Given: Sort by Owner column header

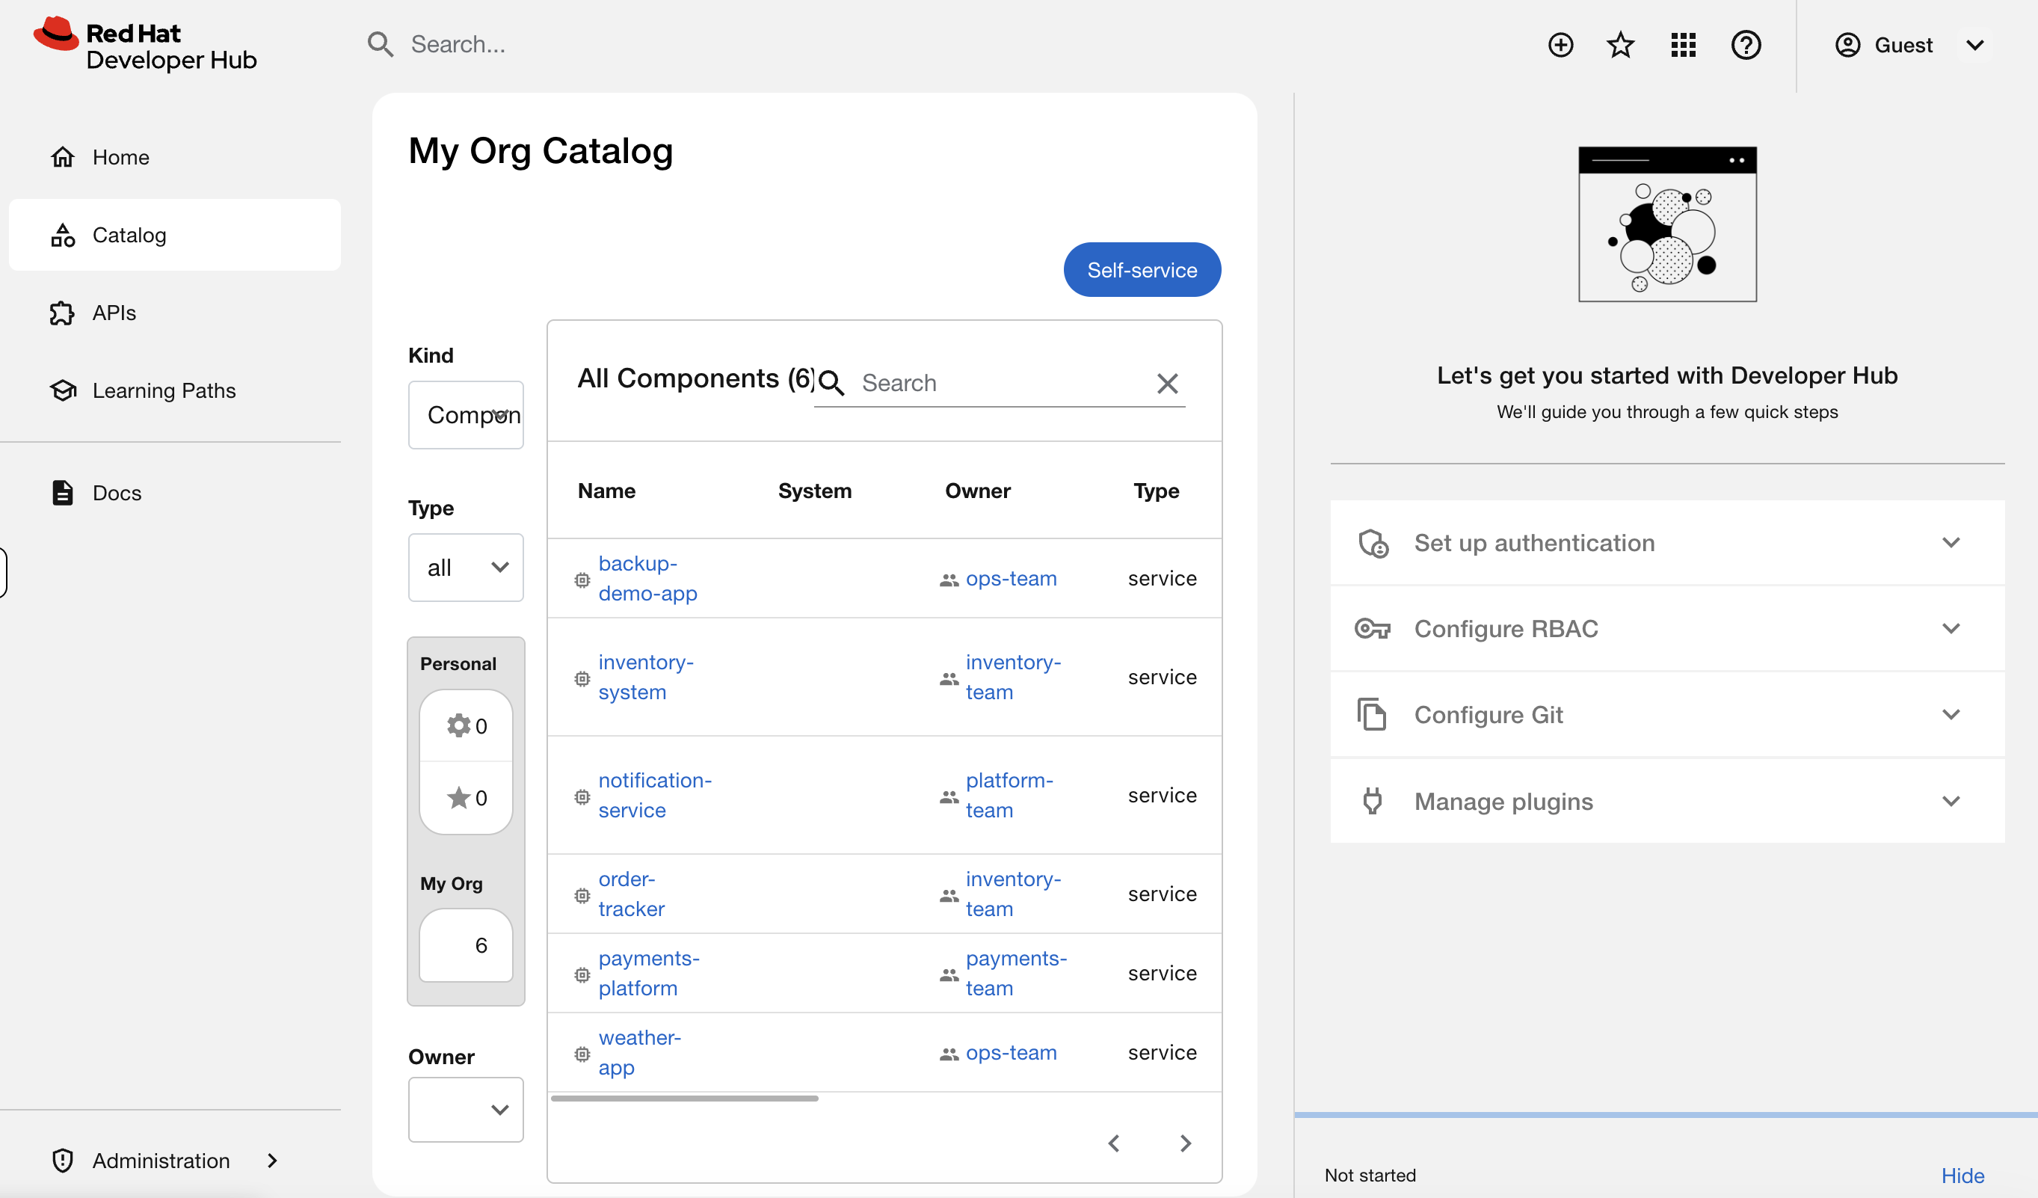Looking at the screenshot, I should tap(978, 491).
